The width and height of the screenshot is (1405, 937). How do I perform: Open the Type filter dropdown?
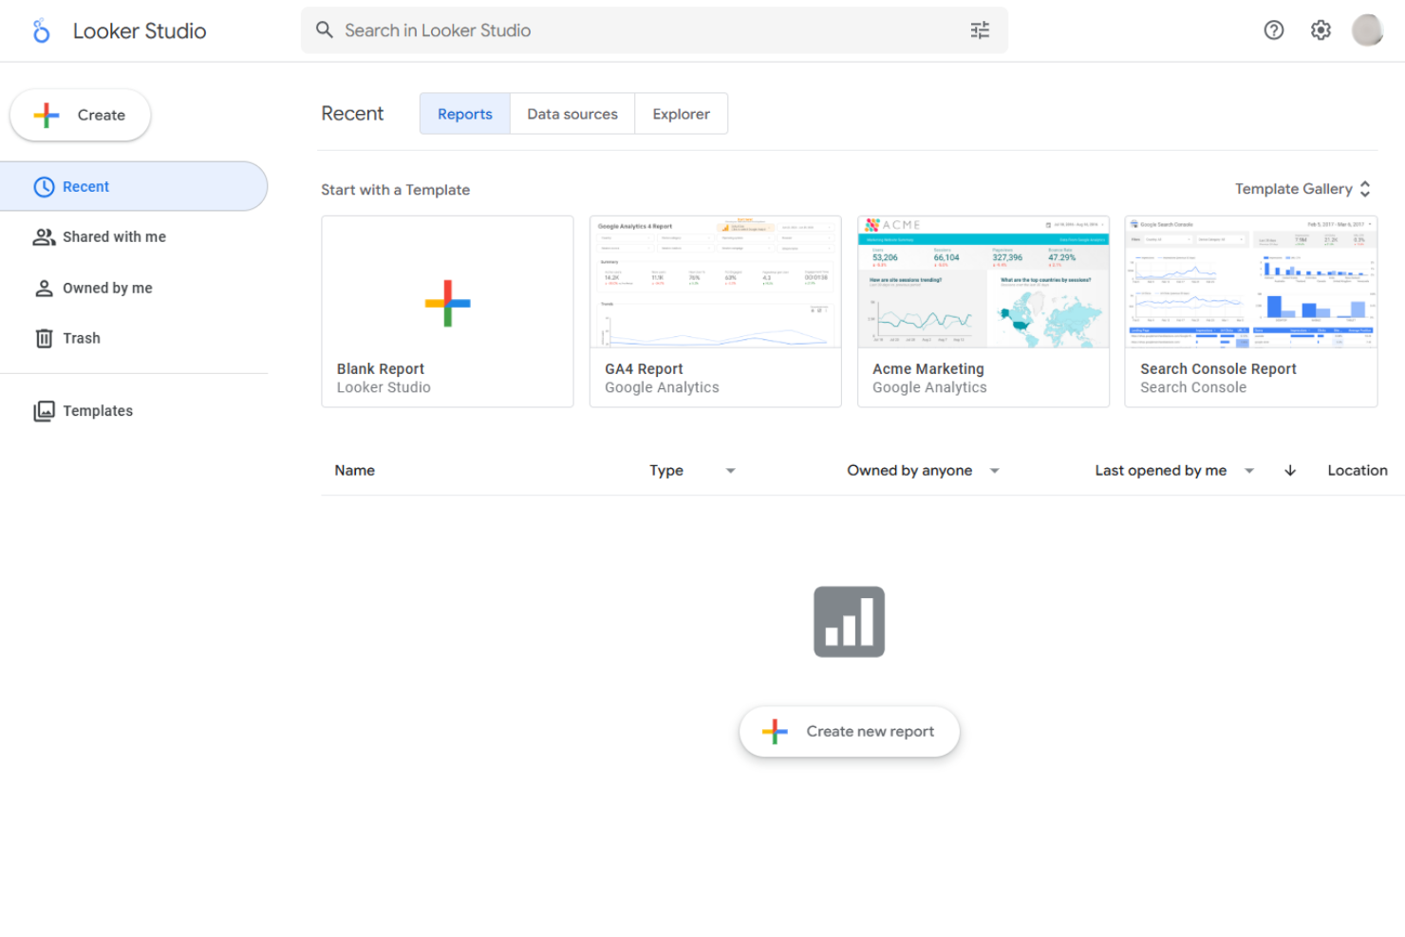(x=730, y=470)
